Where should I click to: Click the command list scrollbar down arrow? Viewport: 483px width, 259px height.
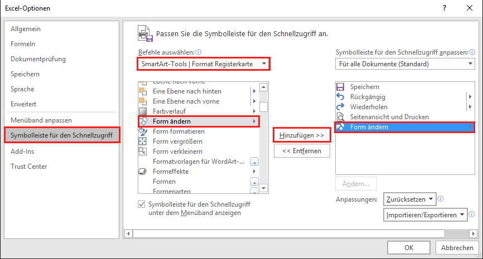tap(263, 188)
